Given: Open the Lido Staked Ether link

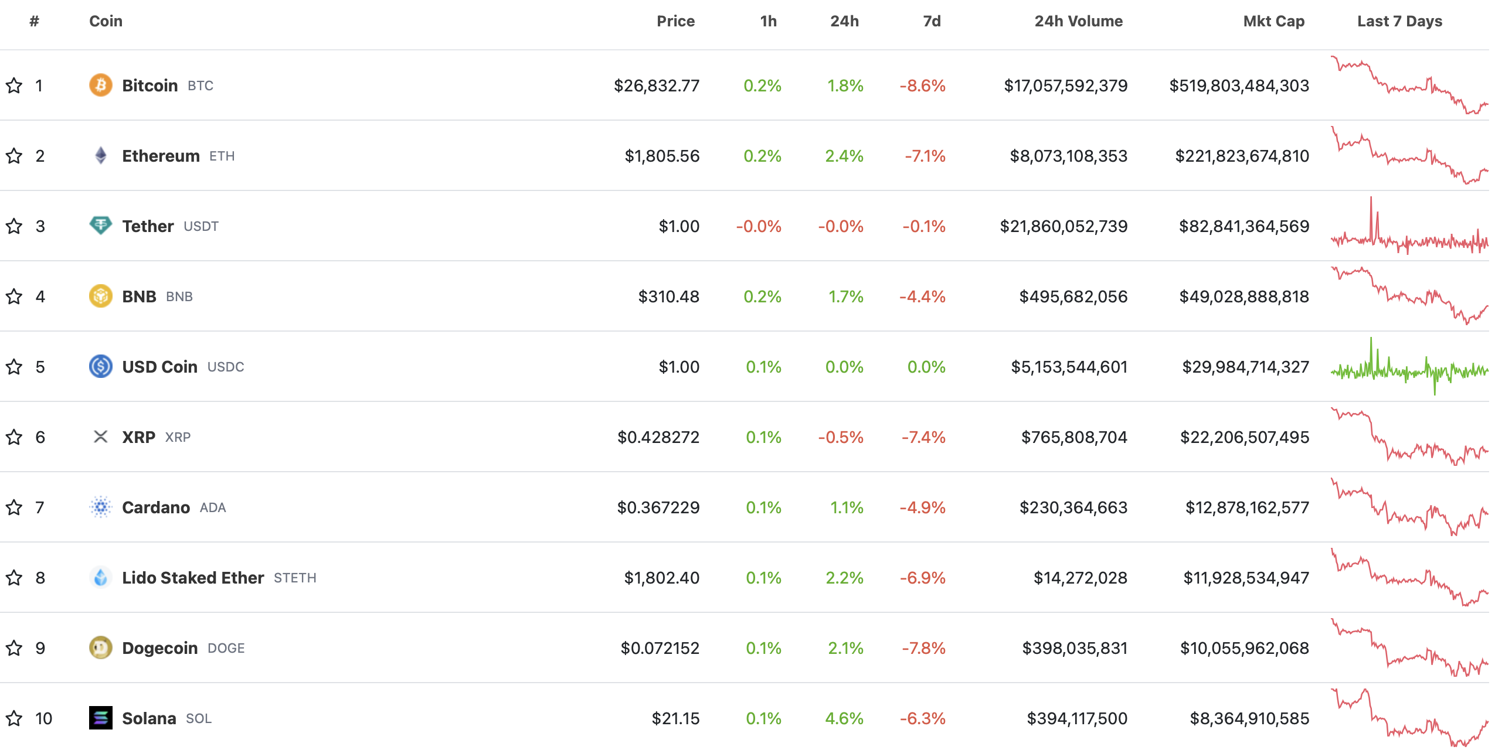Looking at the screenshot, I should (x=193, y=578).
